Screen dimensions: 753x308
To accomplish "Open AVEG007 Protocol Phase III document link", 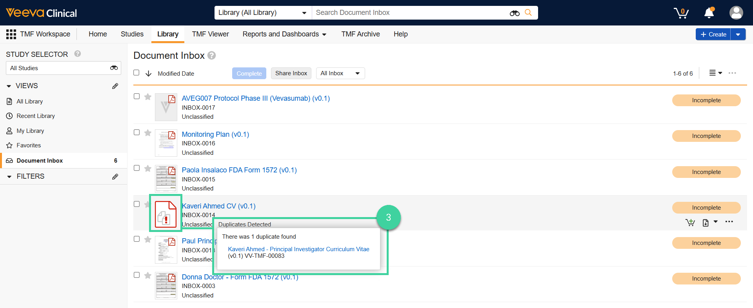I will coord(256,98).
